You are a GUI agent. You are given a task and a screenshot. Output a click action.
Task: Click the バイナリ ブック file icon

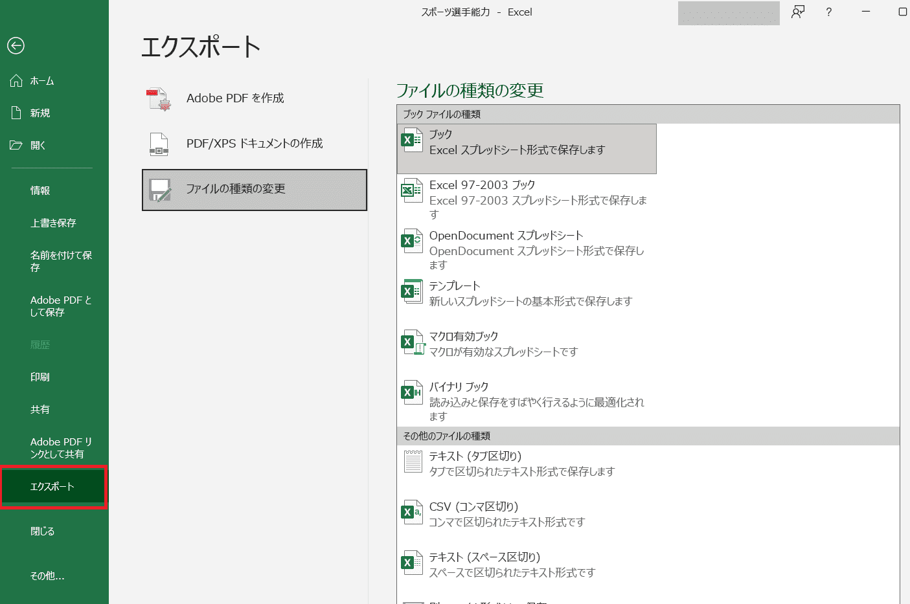pyautogui.click(x=412, y=392)
